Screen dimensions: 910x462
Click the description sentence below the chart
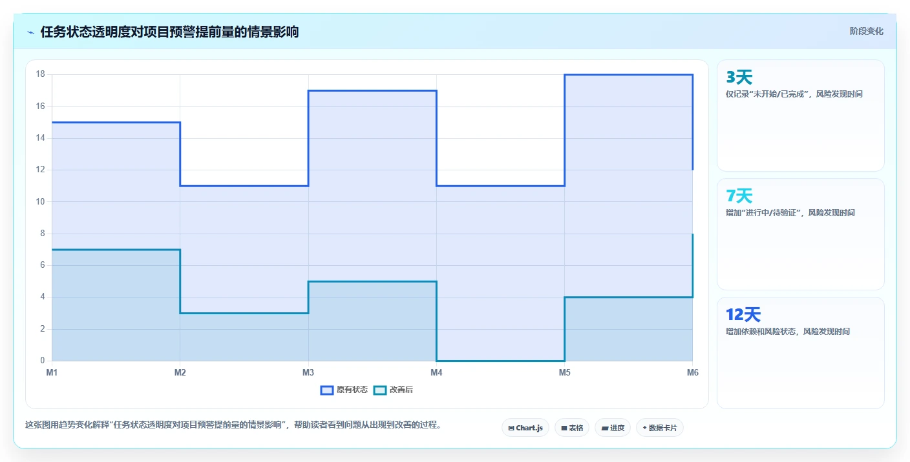pos(233,425)
